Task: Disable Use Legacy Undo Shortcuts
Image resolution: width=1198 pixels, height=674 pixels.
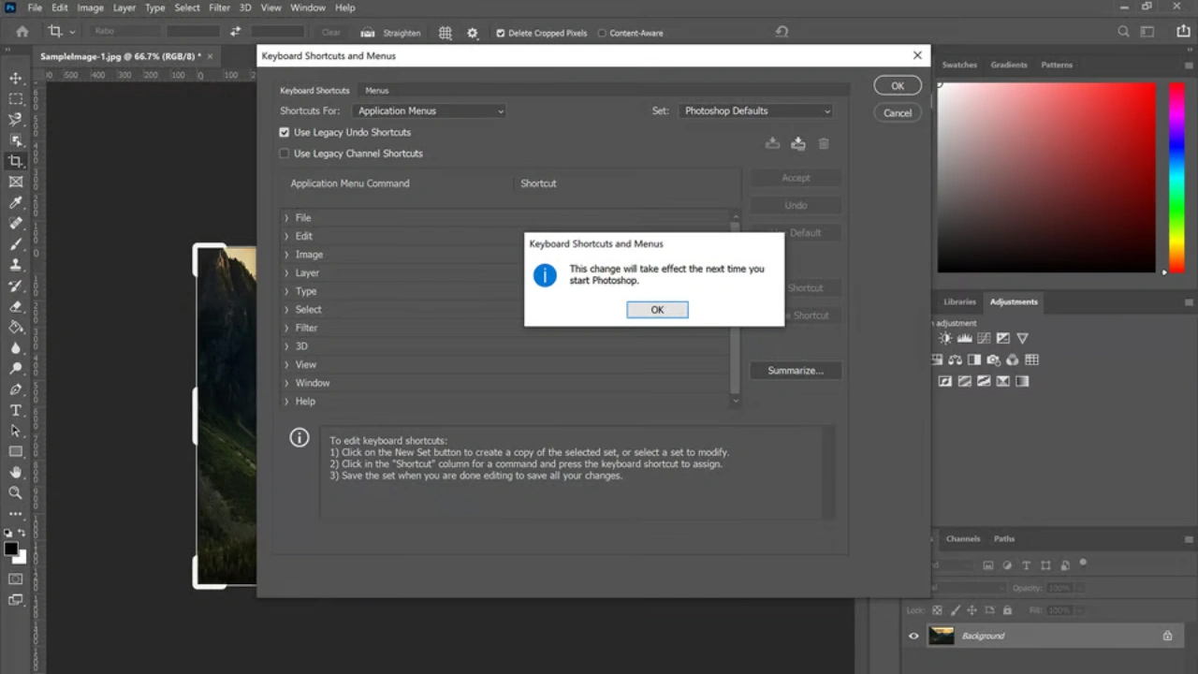Action: coord(285,132)
